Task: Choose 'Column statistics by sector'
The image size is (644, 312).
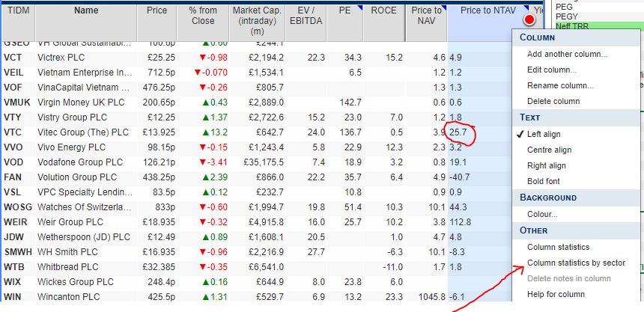Action: 577,263
